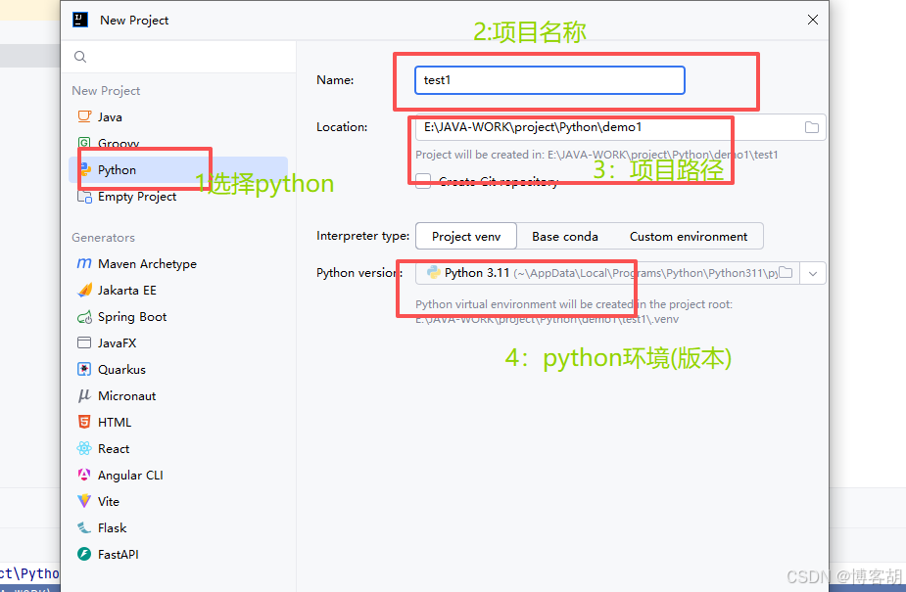Select Vite generator label
Screen dimensions: 906x592
[x=109, y=501]
